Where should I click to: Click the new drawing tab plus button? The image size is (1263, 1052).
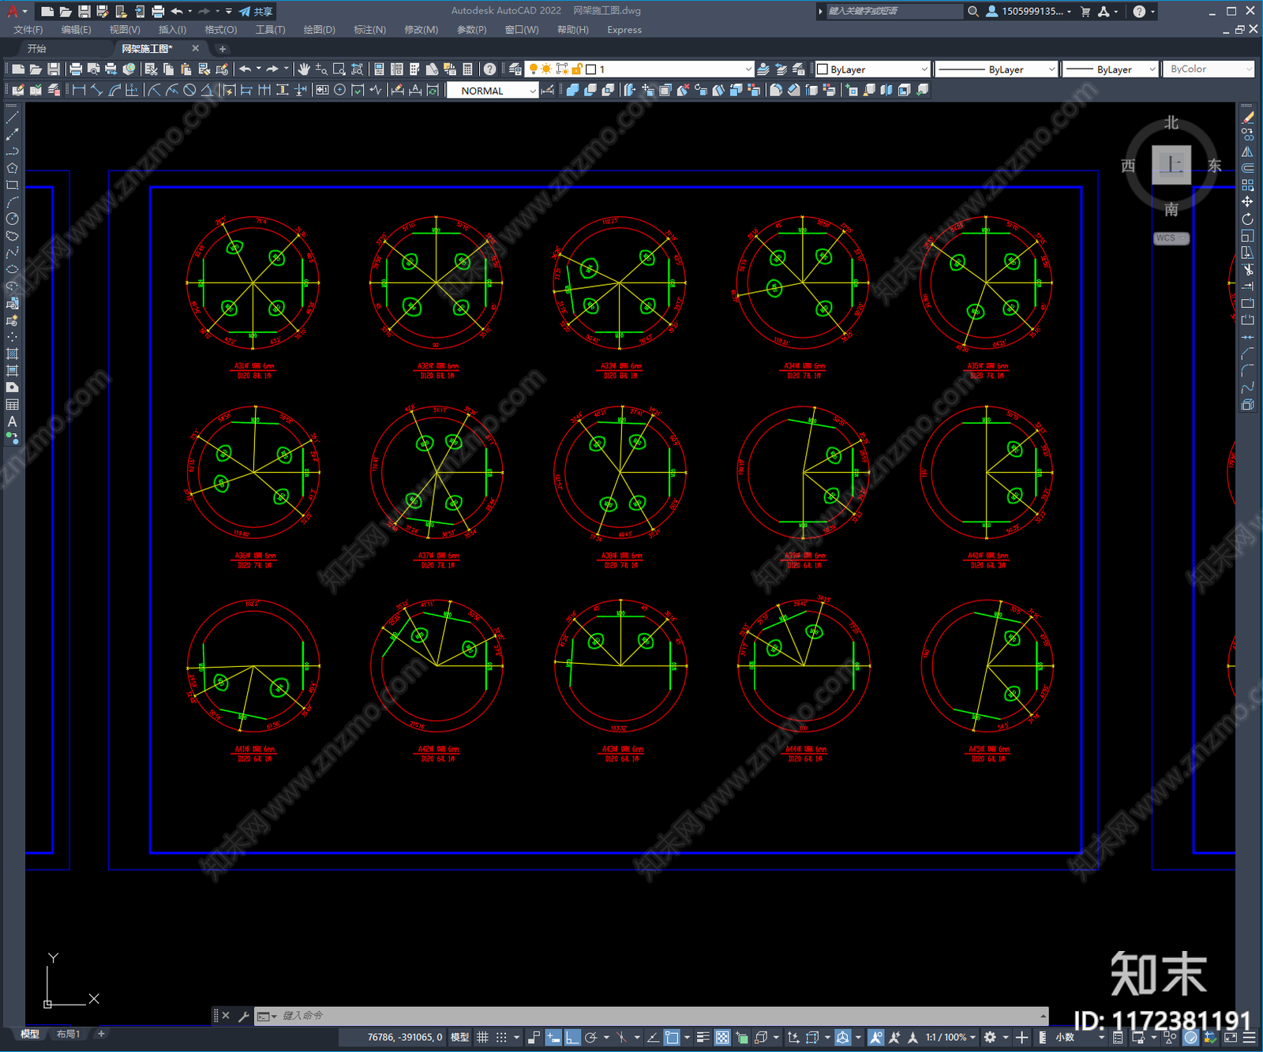click(222, 49)
